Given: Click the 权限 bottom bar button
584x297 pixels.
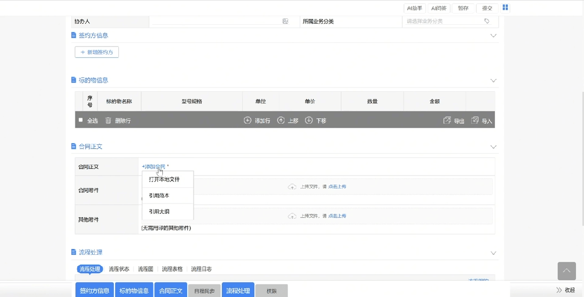Looking at the screenshot, I should [271, 291].
